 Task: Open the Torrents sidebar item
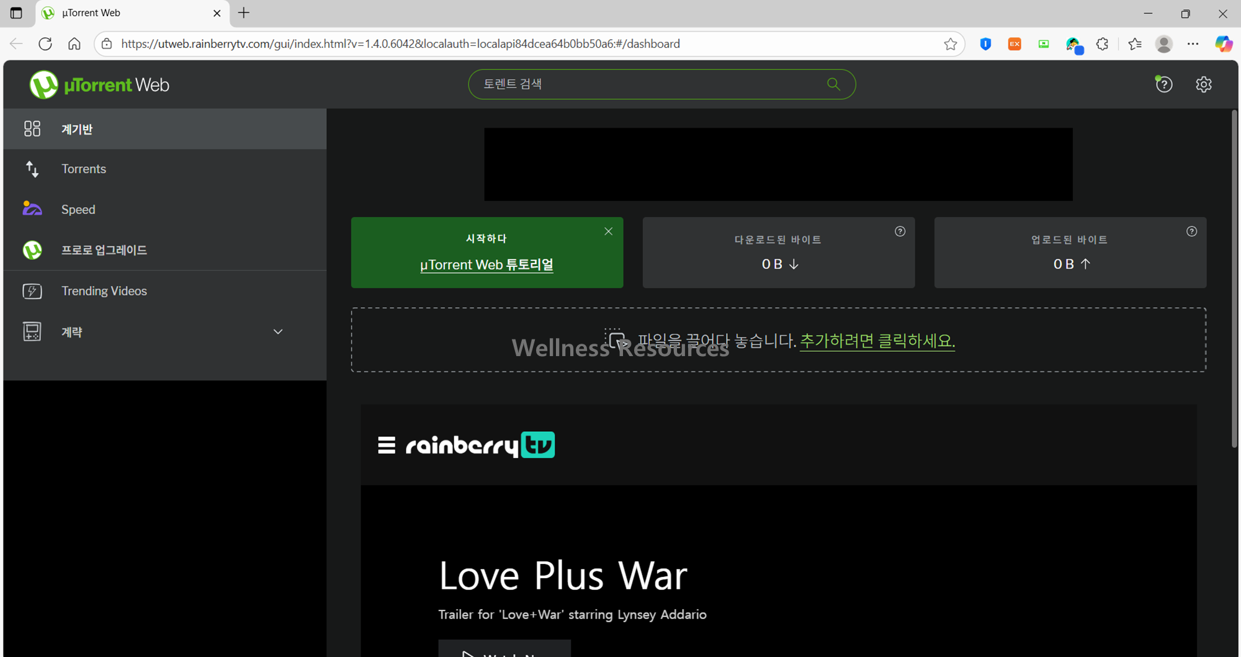tap(164, 169)
